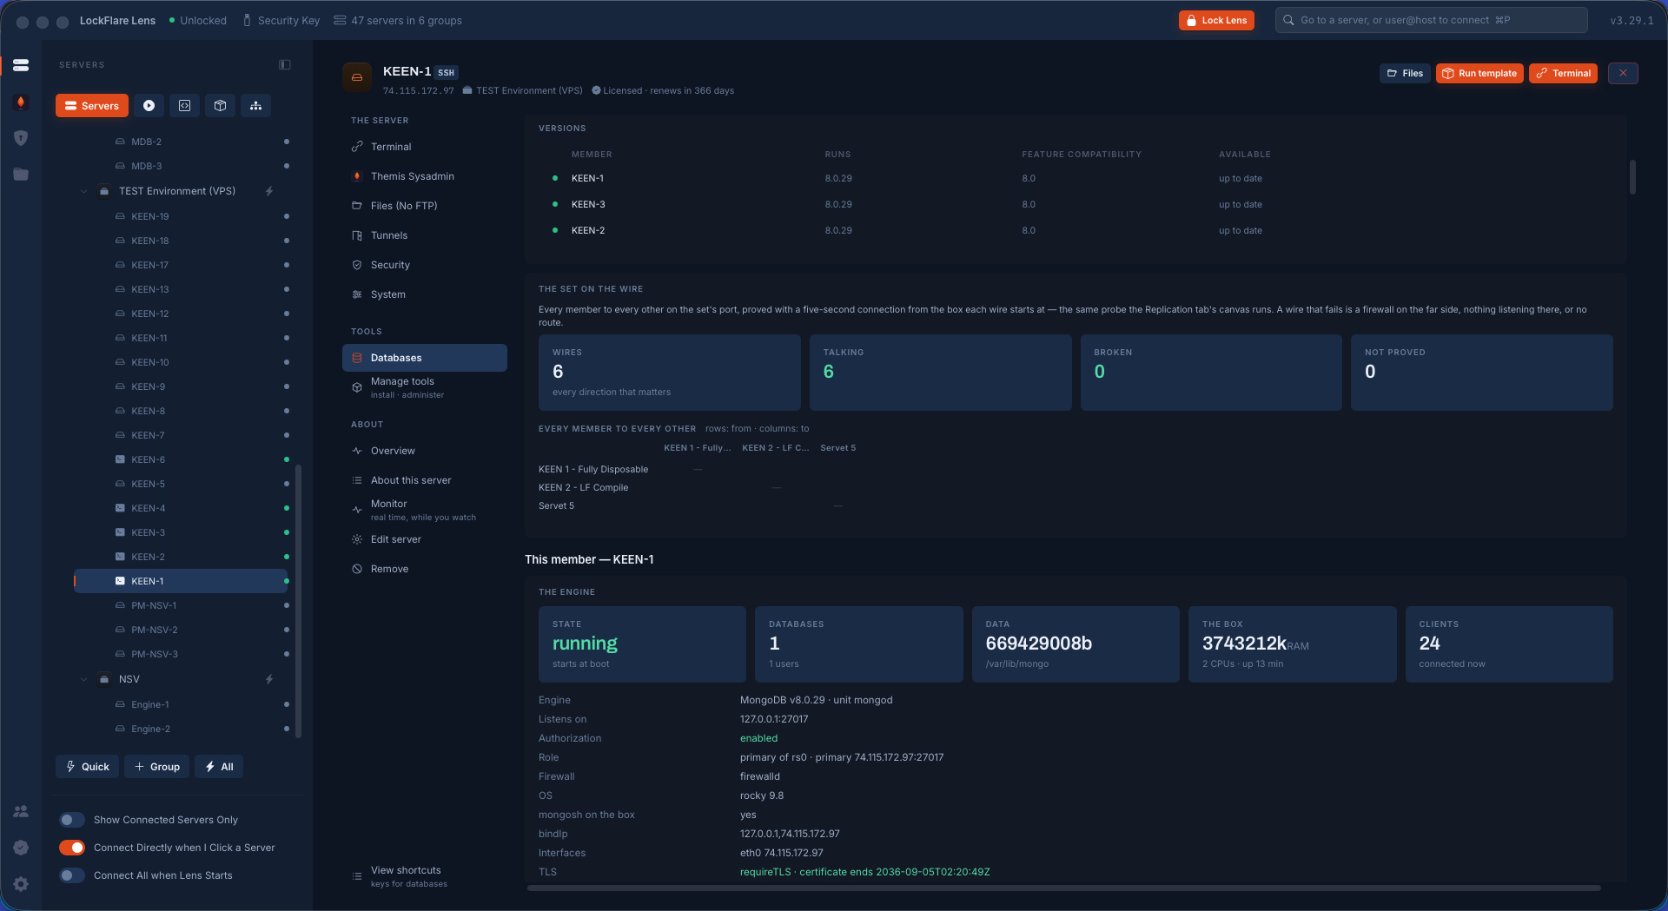The image size is (1668, 911).
Task: Collapse the servers sidebar panel icon
Action: coord(285,65)
